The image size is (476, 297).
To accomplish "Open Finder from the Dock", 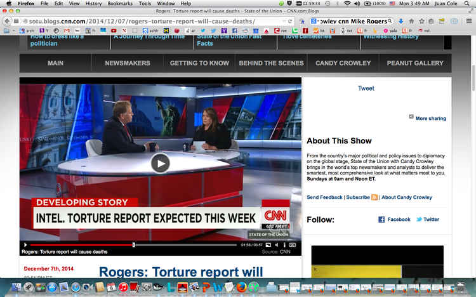I will click(17, 287).
